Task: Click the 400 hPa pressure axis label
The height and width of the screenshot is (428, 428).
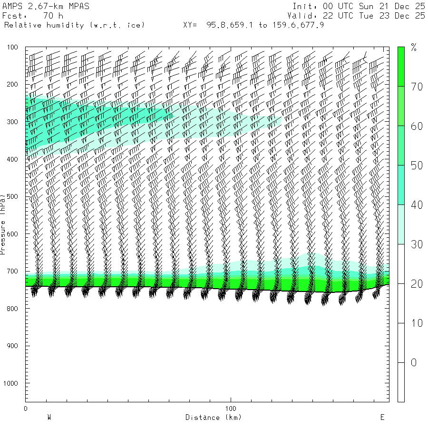Action: tap(12, 159)
